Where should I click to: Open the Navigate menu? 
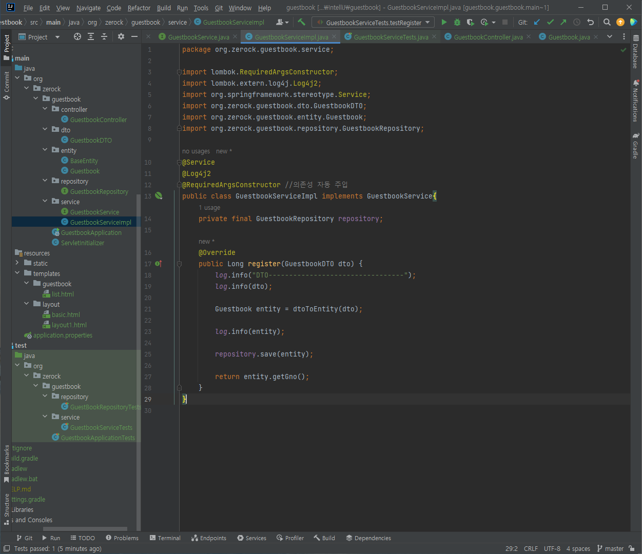click(x=88, y=8)
